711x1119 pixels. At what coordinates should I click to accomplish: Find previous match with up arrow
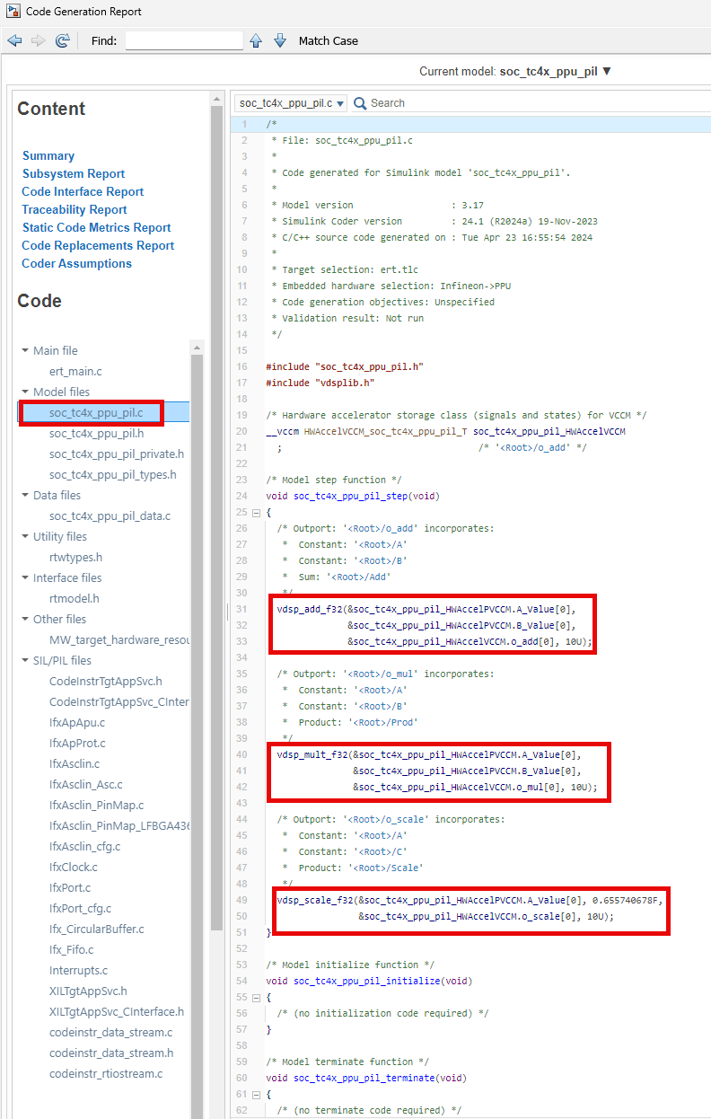point(256,40)
